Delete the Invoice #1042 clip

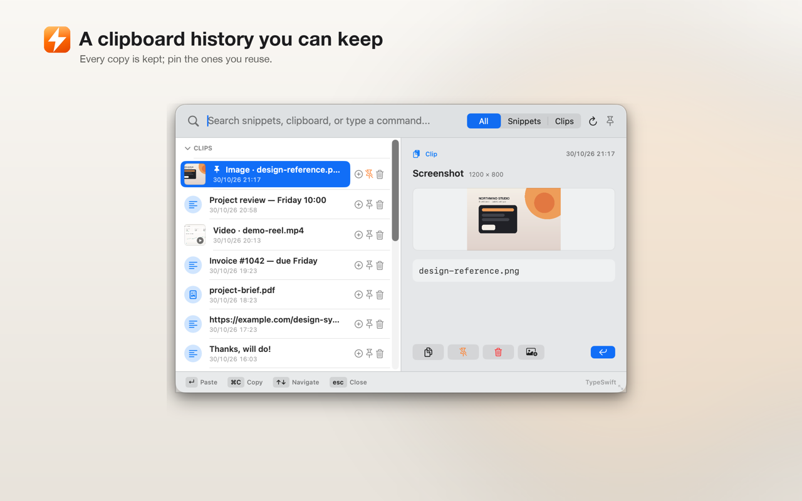[x=380, y=266]
